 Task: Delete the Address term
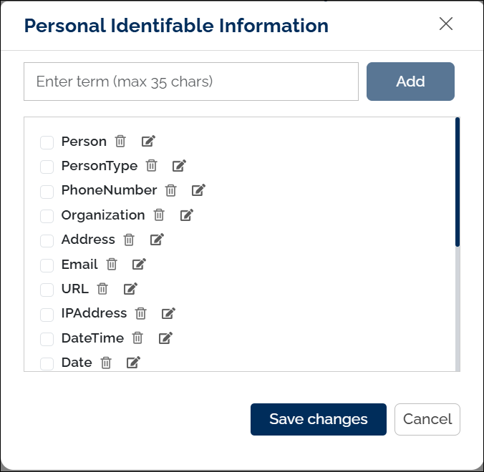tap(129, 240)
